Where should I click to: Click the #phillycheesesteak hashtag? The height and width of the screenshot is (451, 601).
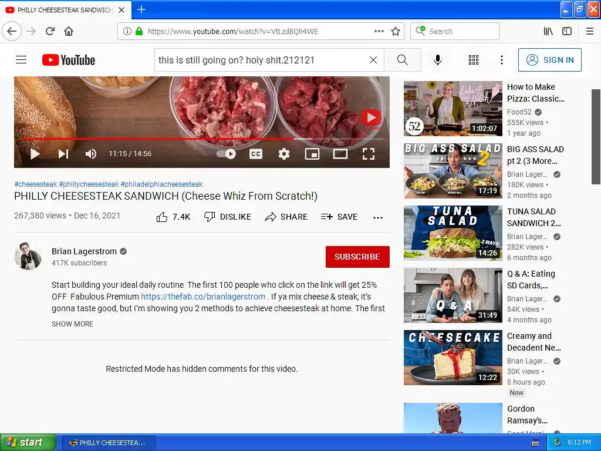click(x=89, y=184)
